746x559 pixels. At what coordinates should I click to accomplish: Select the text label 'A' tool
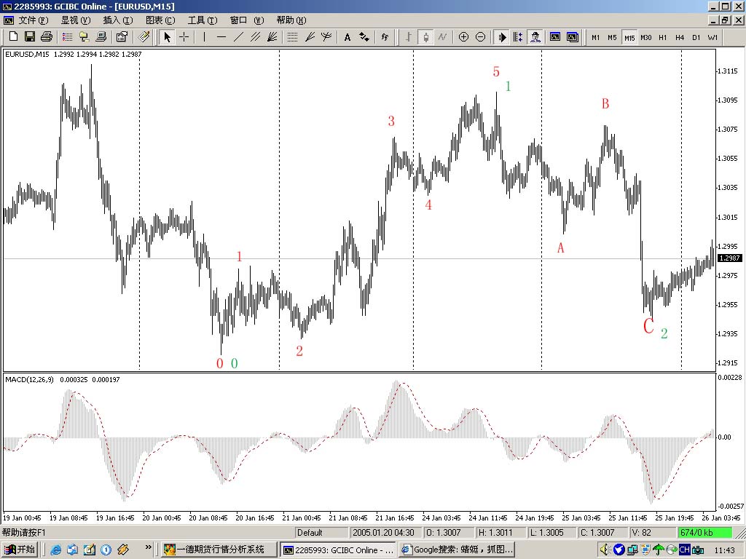pyautogui.click(x=347, y=37)
